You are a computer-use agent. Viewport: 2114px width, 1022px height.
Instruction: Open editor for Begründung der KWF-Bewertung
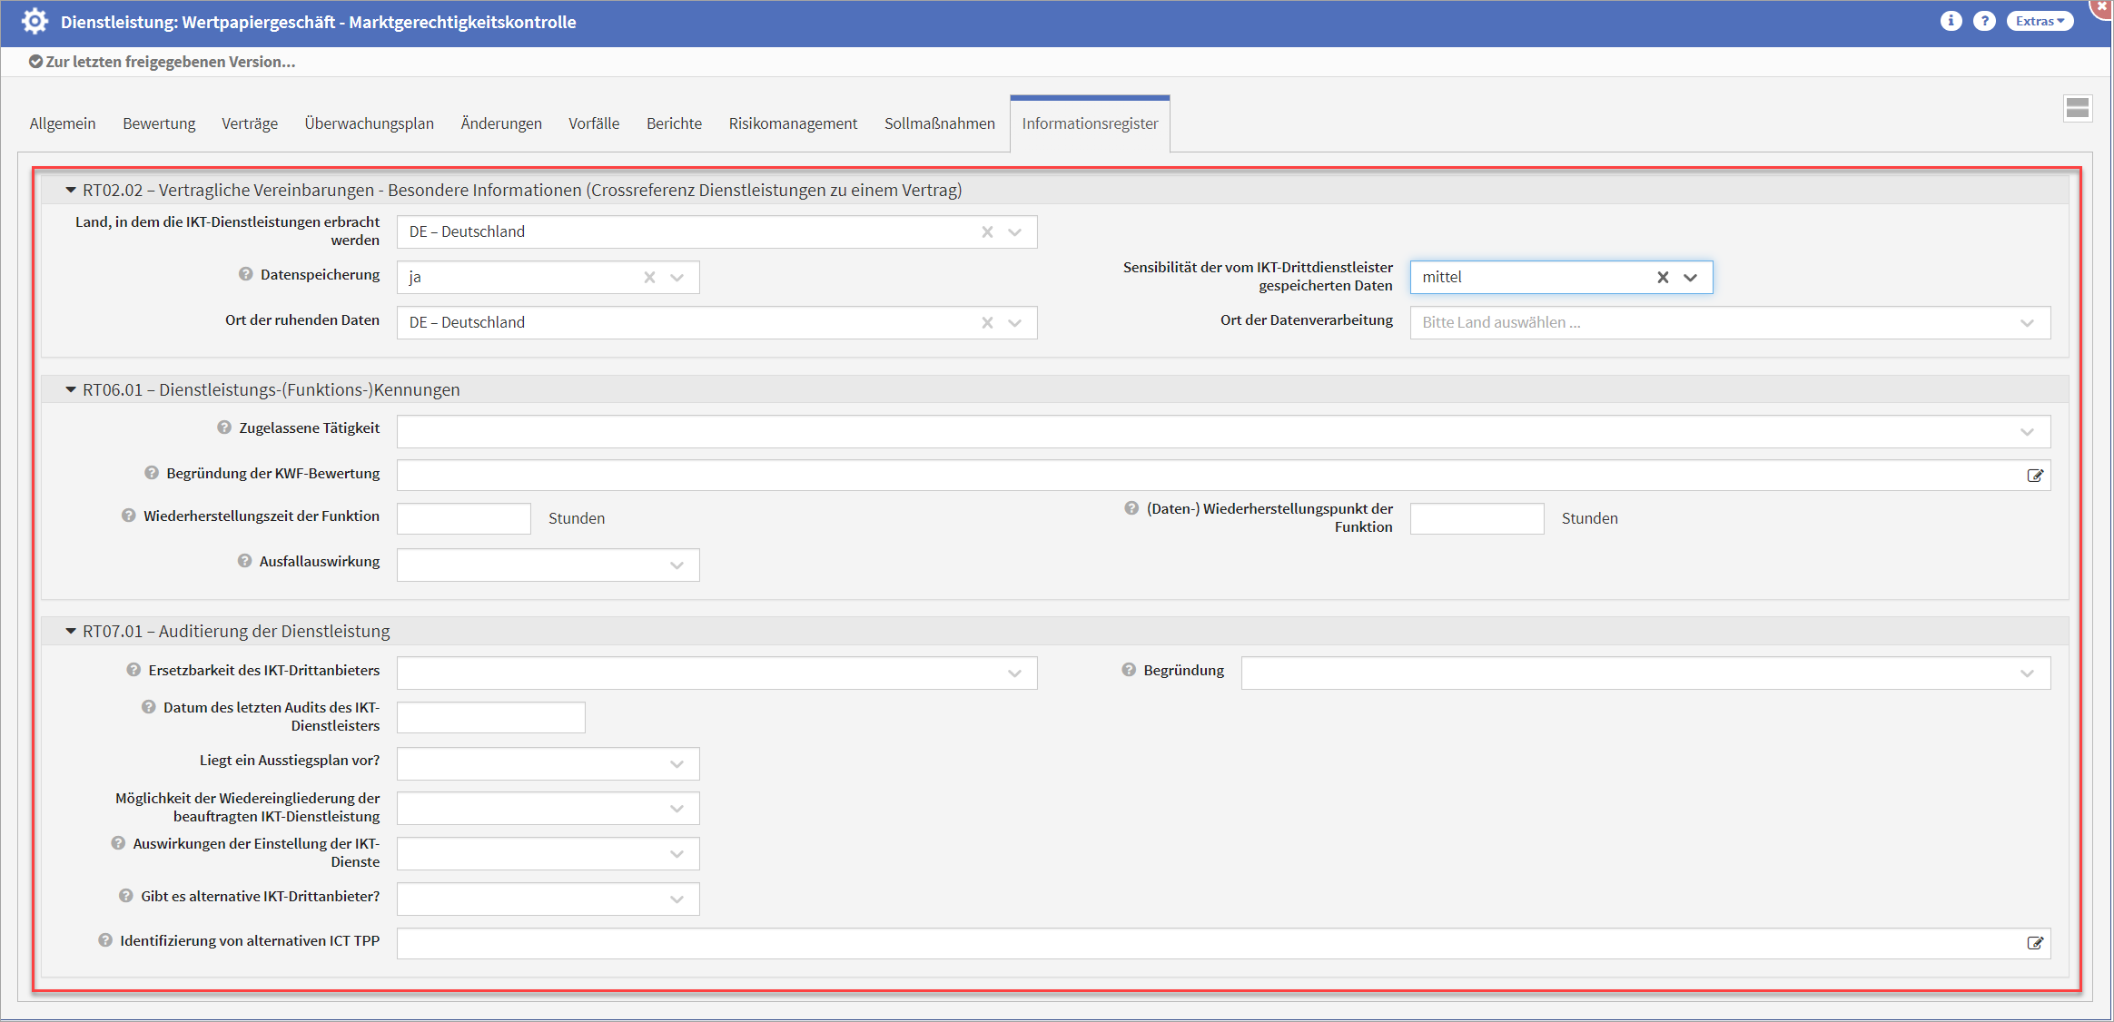(2035, 476)
